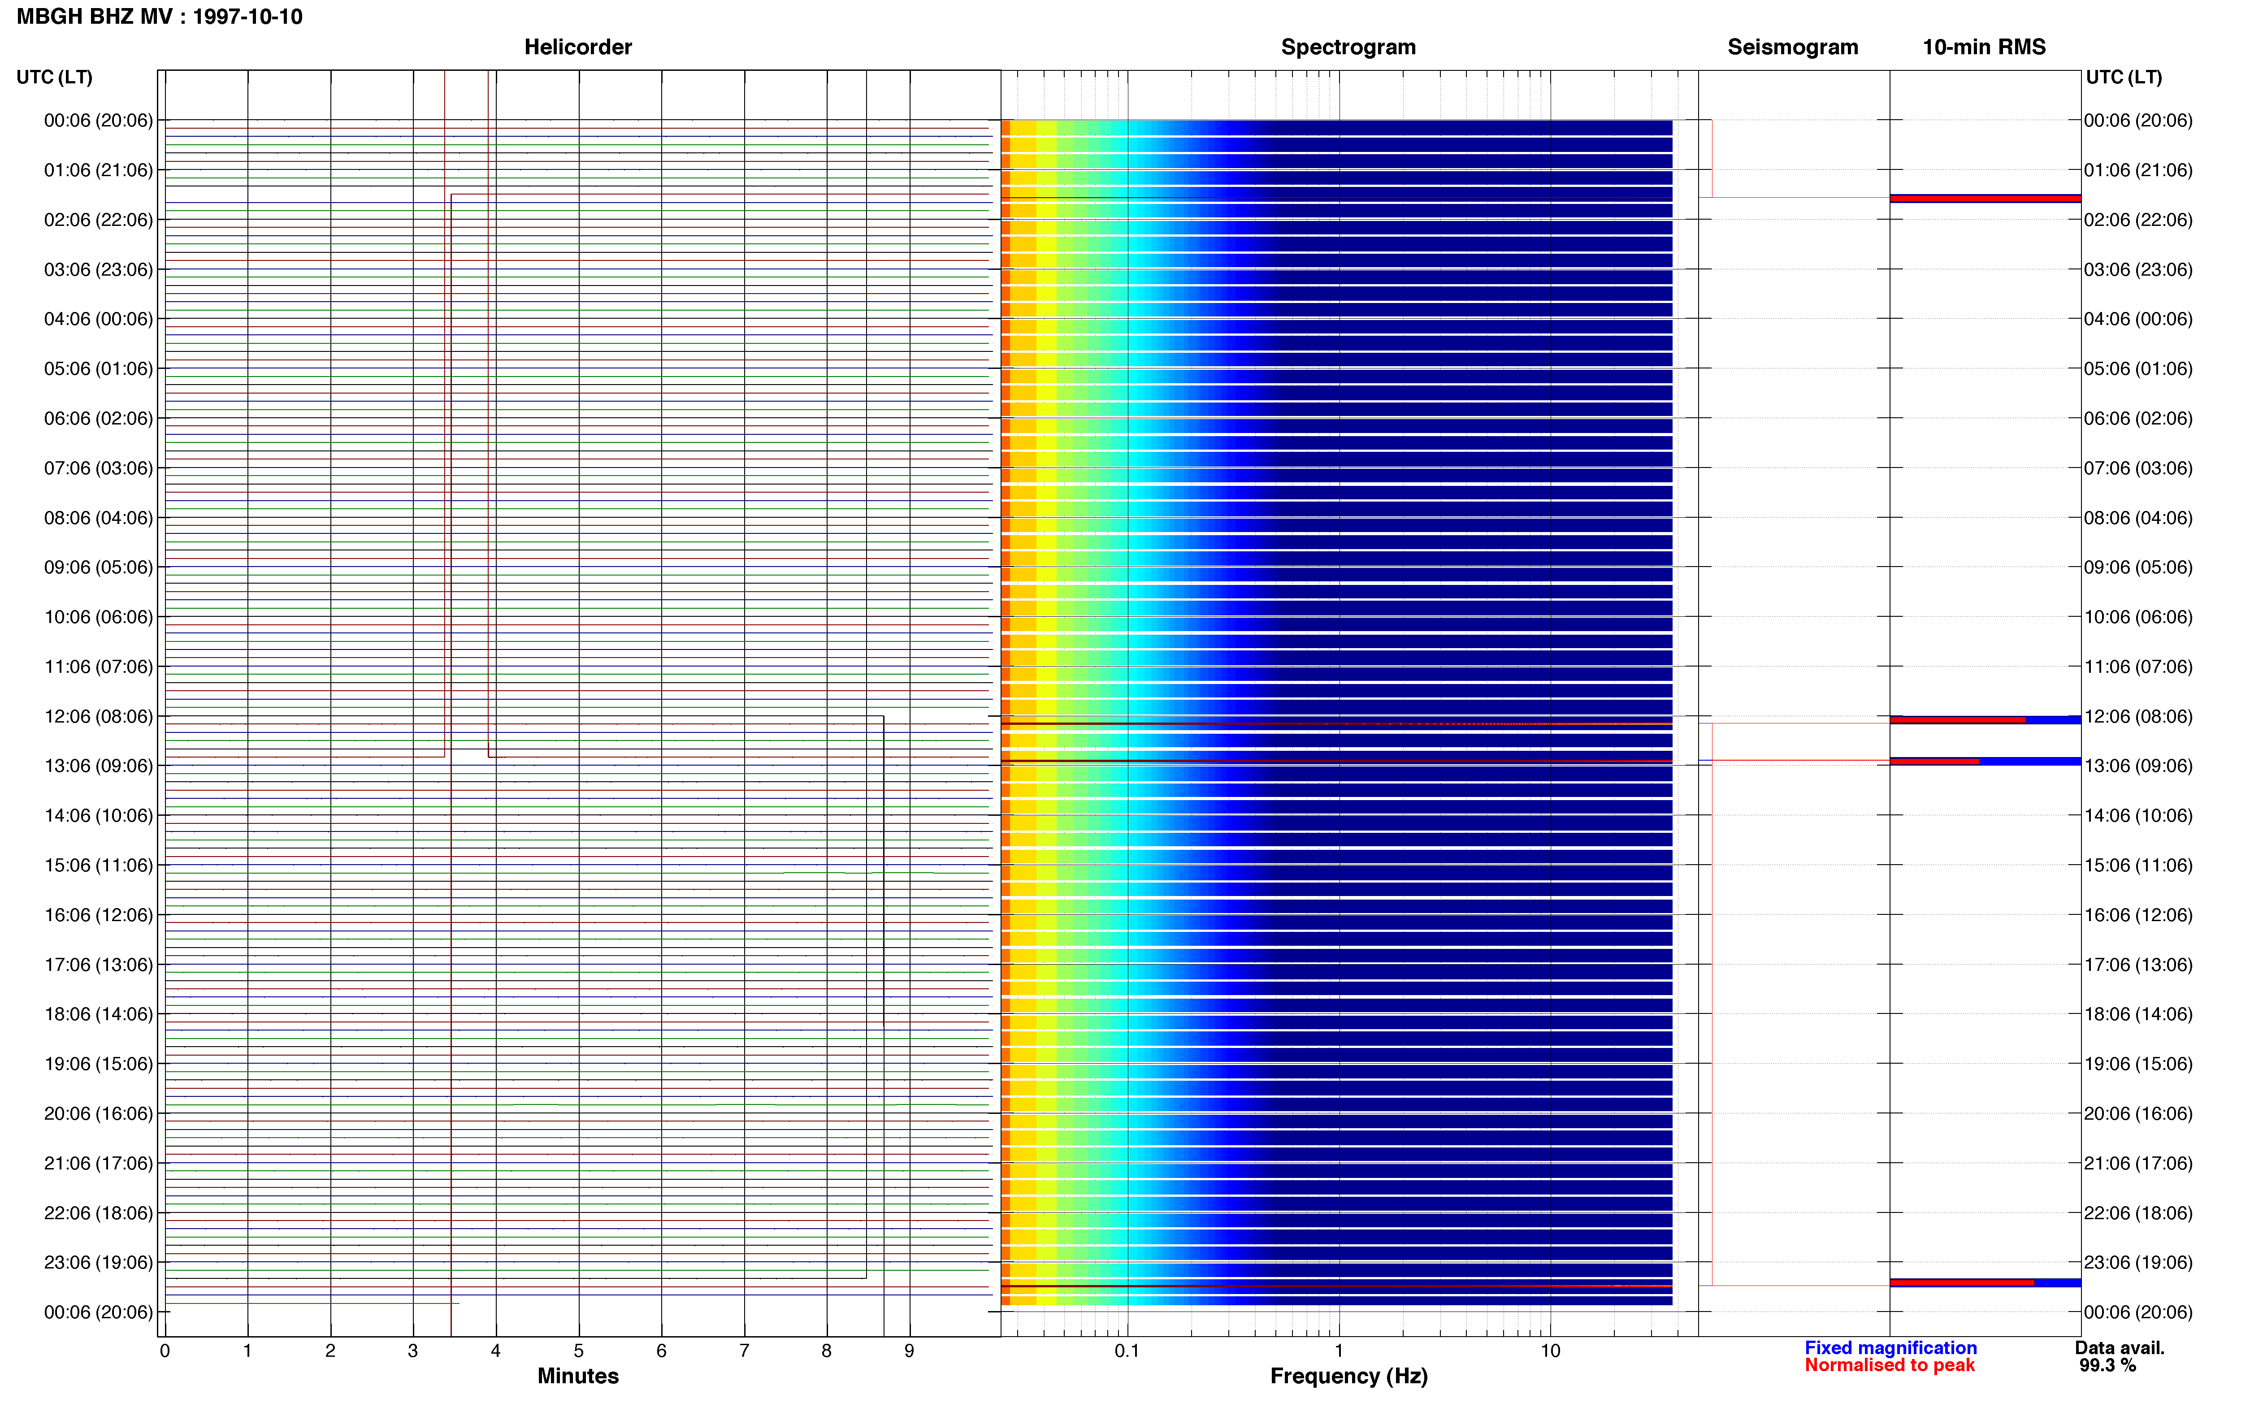
Task: Click left axis time label 03:06 (23:06)
Action: [x=99, y=269]
